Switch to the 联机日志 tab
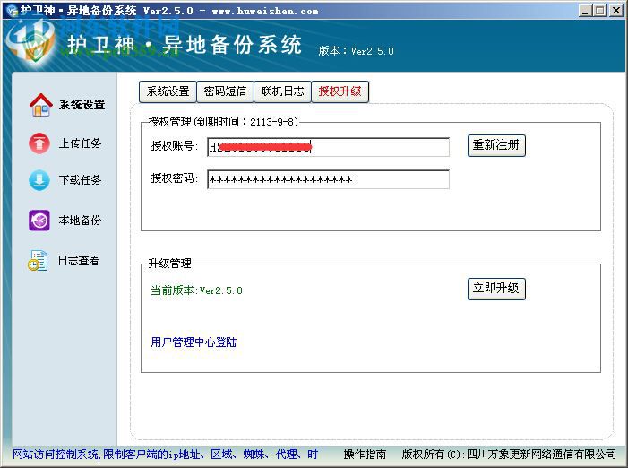This screenshot has height=468, width=628. (x=282, y=91)
